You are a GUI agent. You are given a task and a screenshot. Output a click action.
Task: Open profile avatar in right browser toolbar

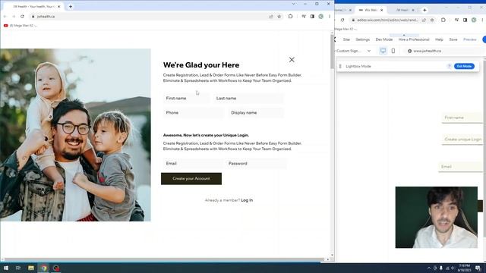474,20
